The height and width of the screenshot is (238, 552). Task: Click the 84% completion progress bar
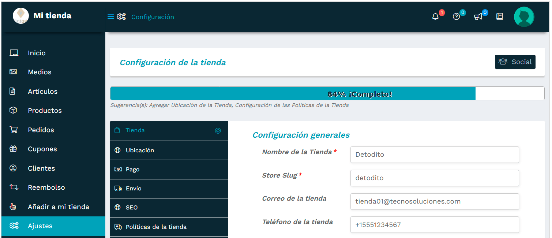click(x=293, y=93)
